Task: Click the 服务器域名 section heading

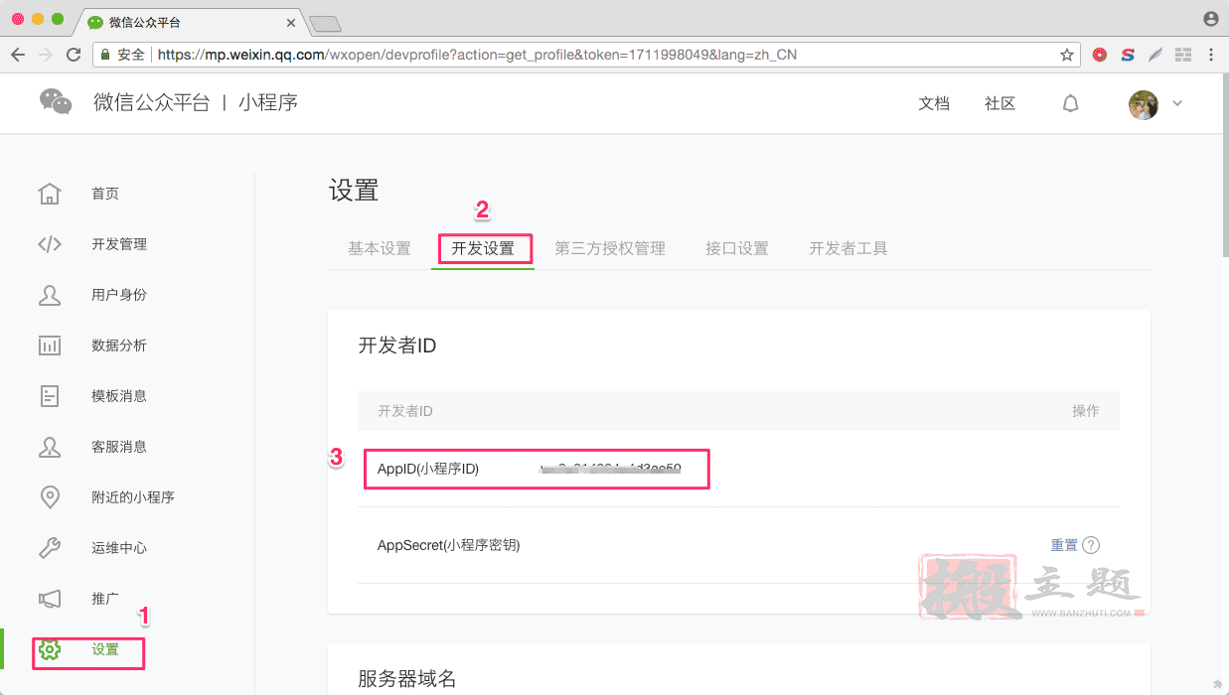Action: point(407,679)
